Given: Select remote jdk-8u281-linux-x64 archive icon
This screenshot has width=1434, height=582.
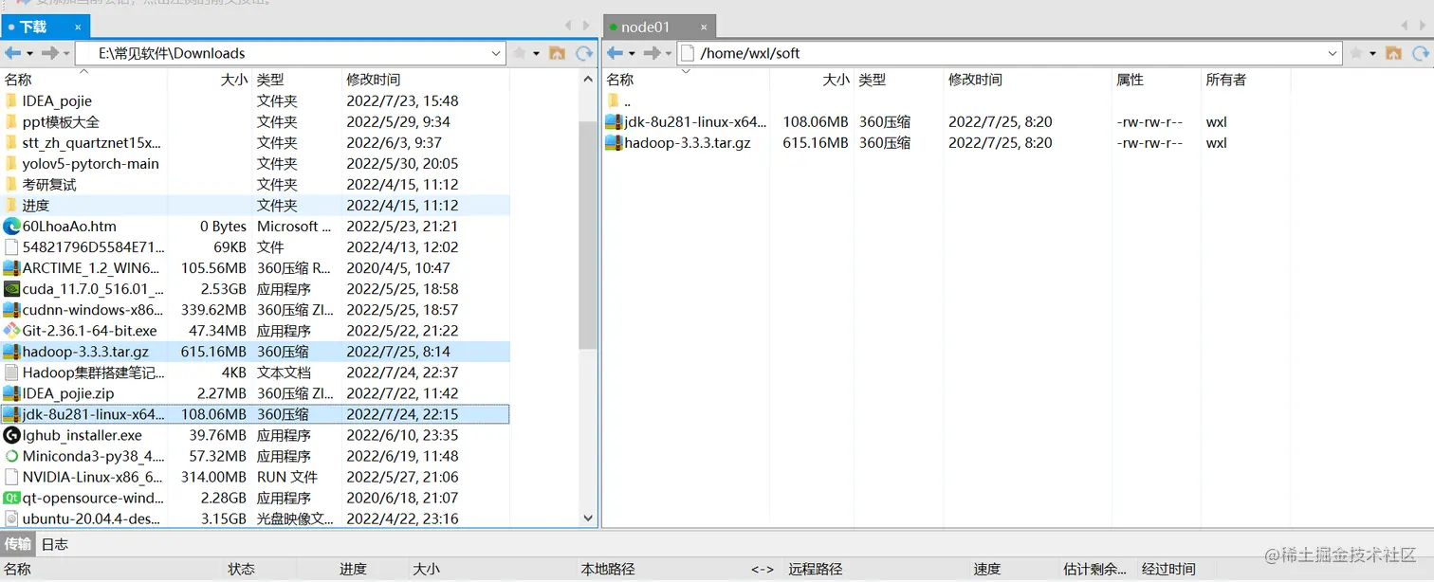Looking at the screenshot, I should click(614, 121).
